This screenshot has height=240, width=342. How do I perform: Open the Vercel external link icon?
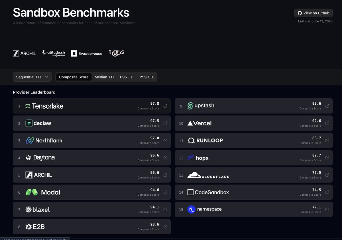point(327,123)
